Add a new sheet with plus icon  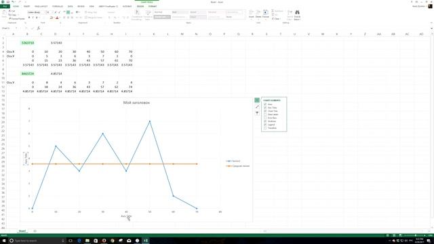pos(35,230)
